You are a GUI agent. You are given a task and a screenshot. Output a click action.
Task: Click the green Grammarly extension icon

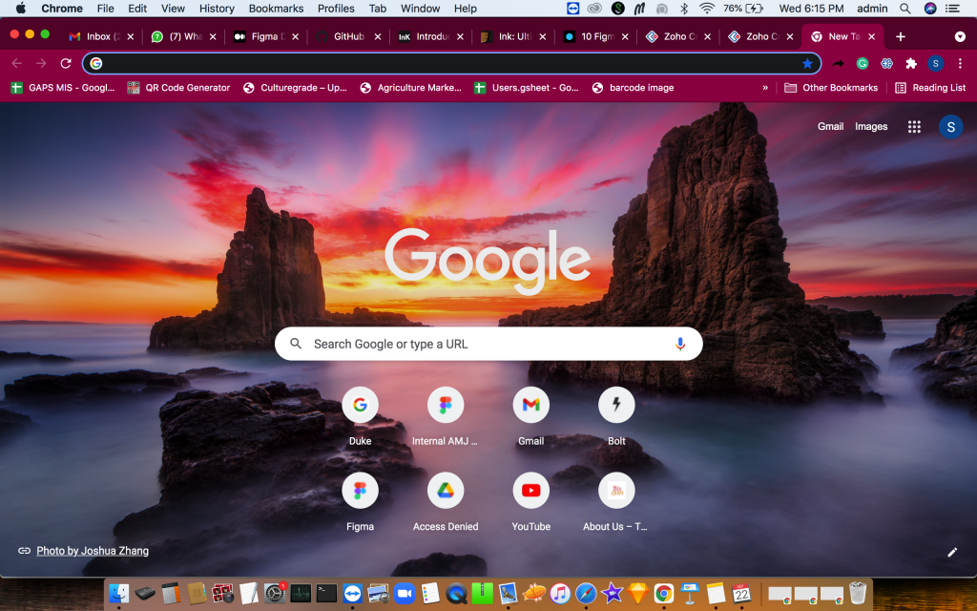[863, 63]
